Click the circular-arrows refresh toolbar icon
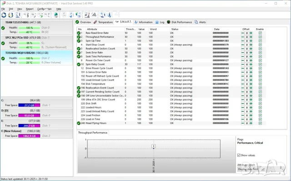This screenshot has height=181, width=291. click(4, 15)
